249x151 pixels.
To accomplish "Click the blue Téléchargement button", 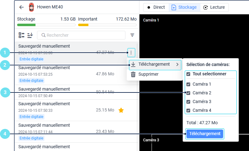I will click(205, 134).
